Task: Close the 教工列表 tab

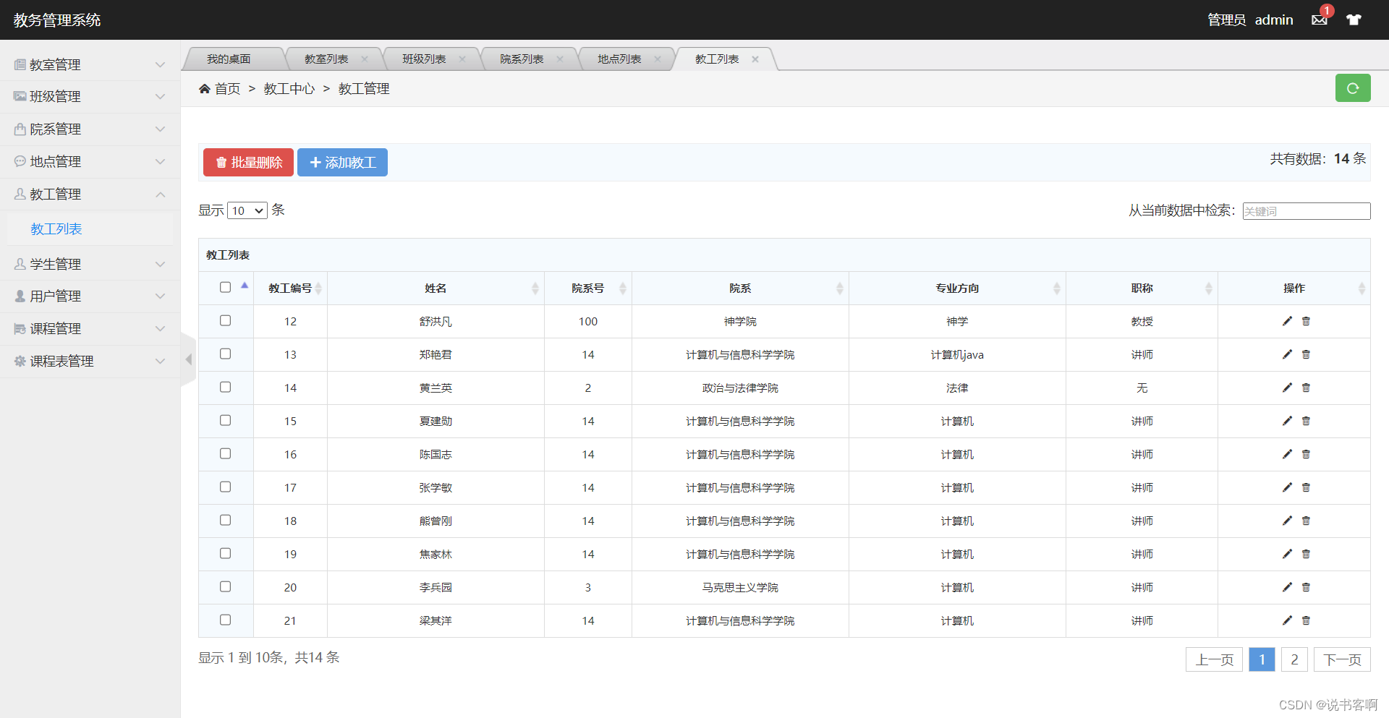Action: click(x=755, y=59)
